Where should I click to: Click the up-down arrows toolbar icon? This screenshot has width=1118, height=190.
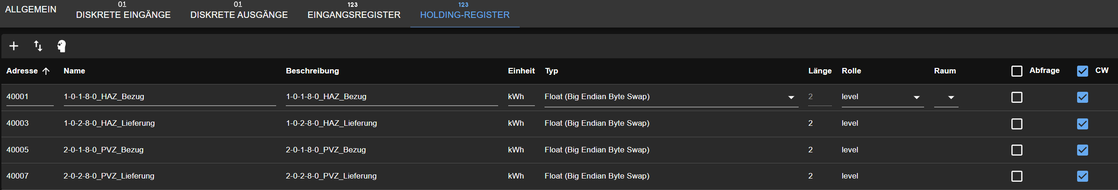38,46
